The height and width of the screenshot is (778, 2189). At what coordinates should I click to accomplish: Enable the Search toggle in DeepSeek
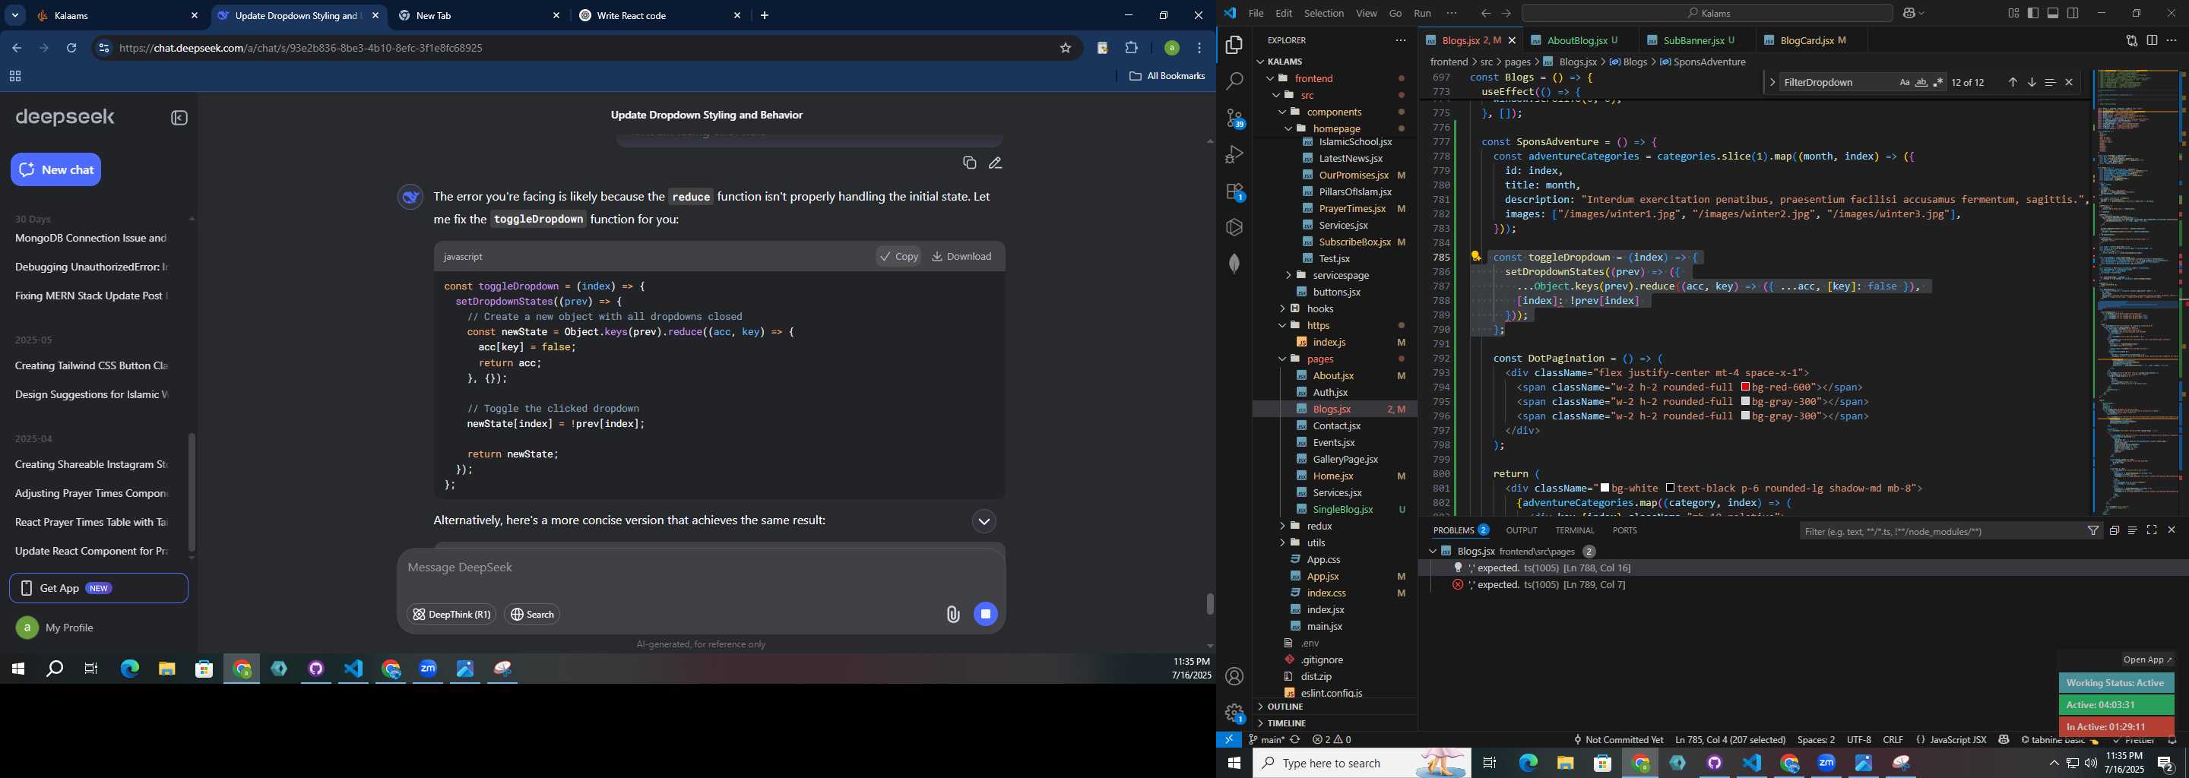coord(533,615)
